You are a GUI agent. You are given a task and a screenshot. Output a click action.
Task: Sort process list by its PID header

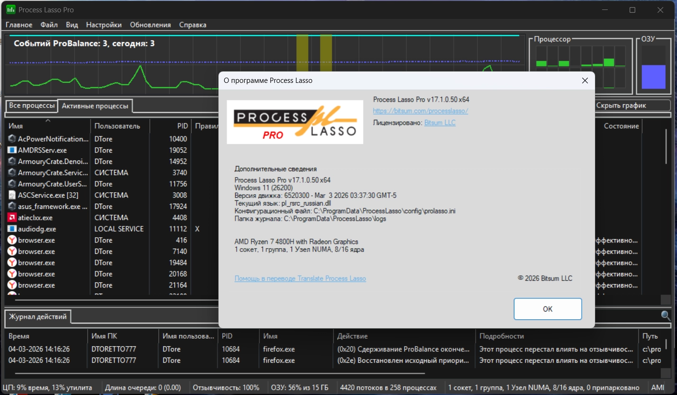(170, 126)
